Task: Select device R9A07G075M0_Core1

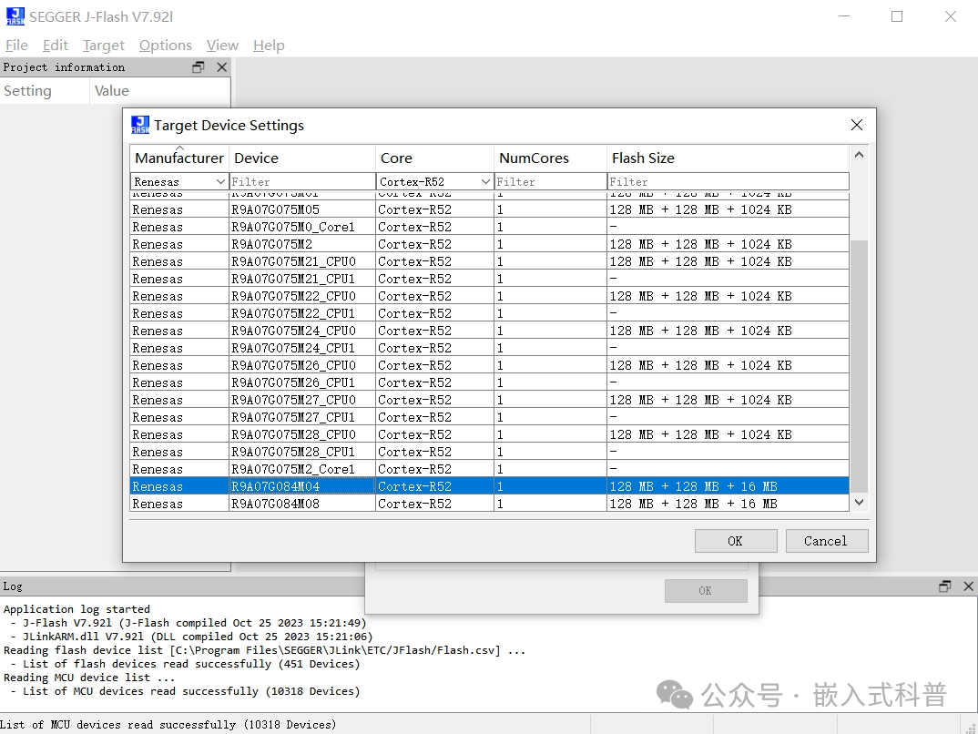Action: [489, 227]
